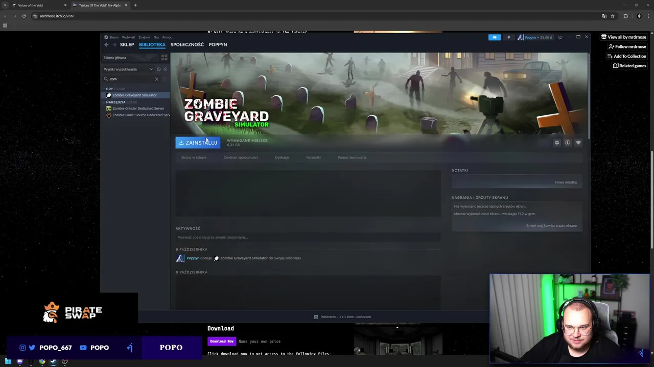Image resolution: width=654 pixels, height=367 pixels.
Task: Open the Dyskusje link
Action: click(x=282, y=158)
